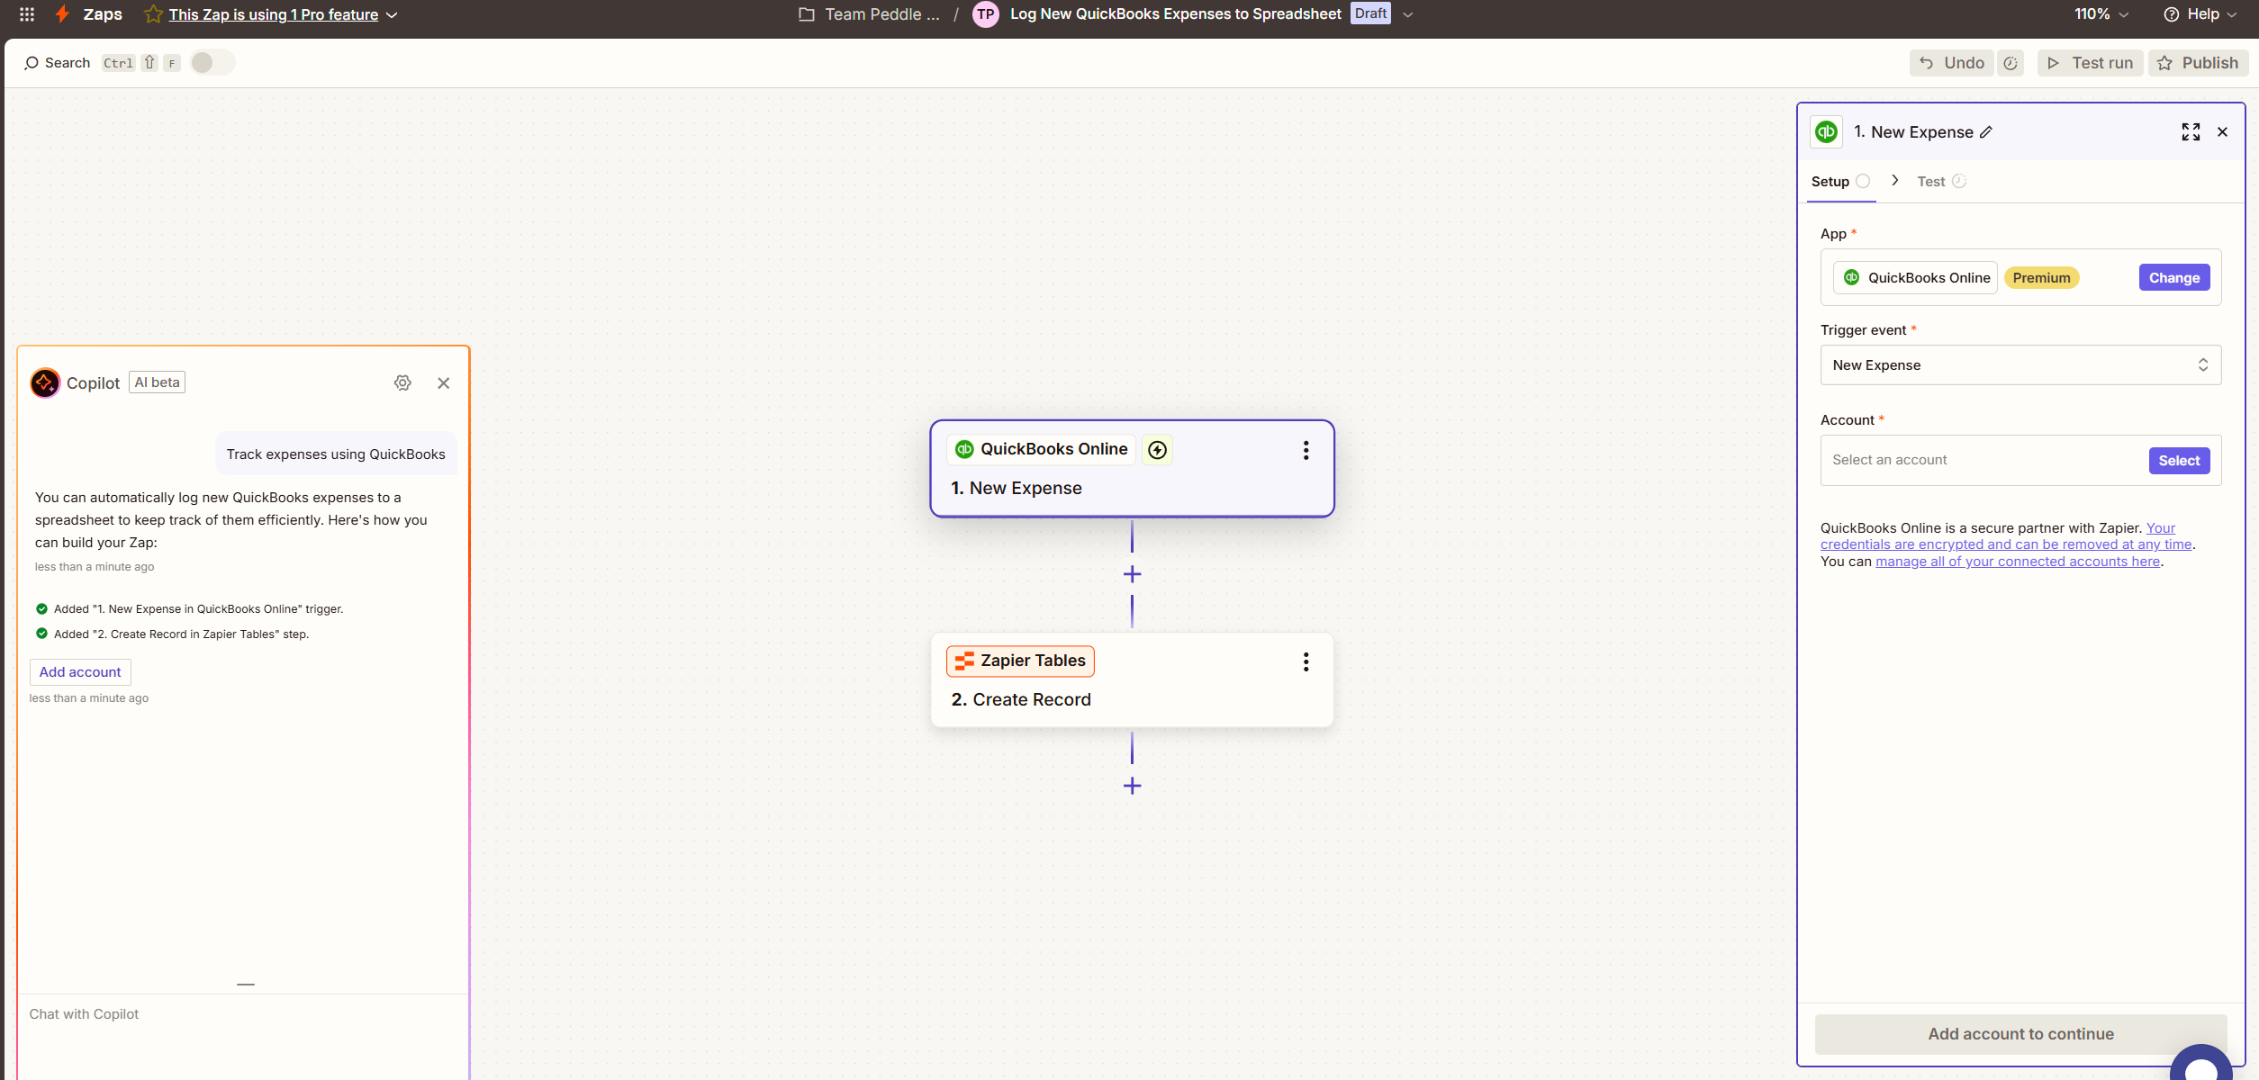Open Copilot settings gear
Screen dimensions: 2259x1080
click(402, 382)
